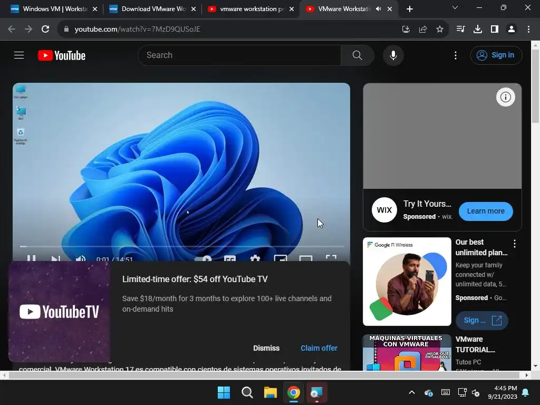Open the VMware TUTORIAL video title
Image resolution: width=540 pixels, height=405 pixels.
[475, 344]
